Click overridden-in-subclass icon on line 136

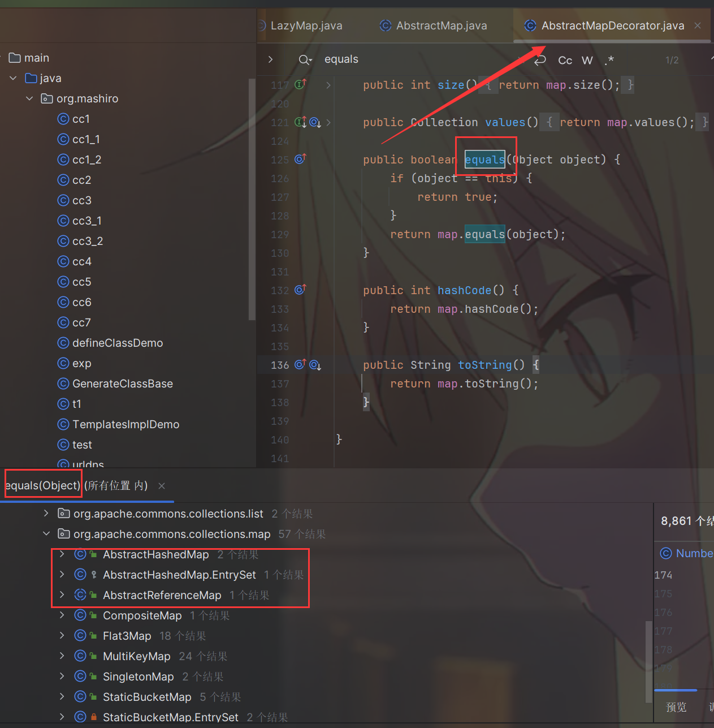tap(315, 365)
